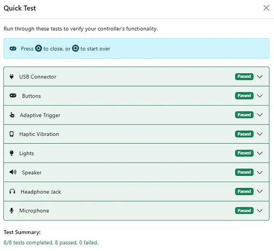274x251 pixels.
Task: Click the '8/8 tests completed' summary text
Action: pyautogui.click(x=51, y=242)
